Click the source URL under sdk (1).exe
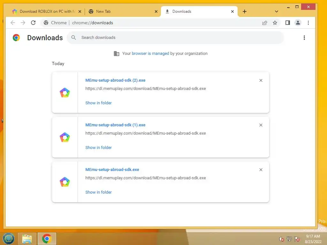 click(x=146, y=133)
